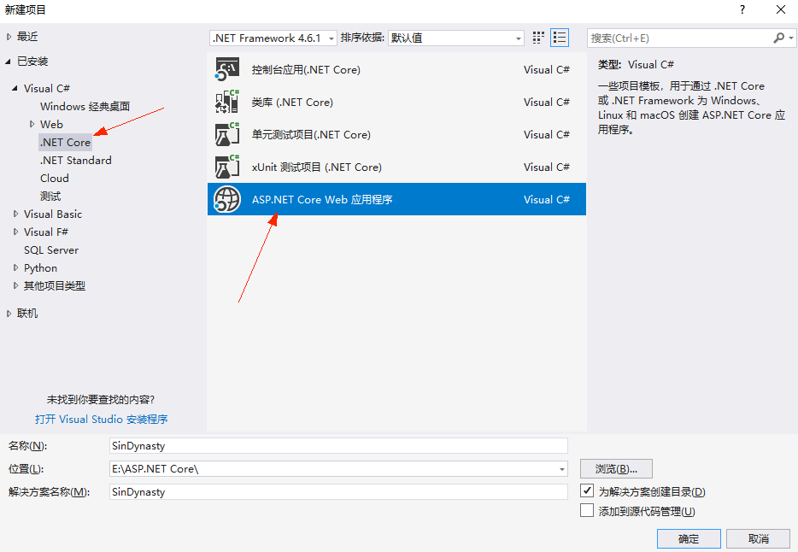Enable add to source control checkbox

pos(587,511)
